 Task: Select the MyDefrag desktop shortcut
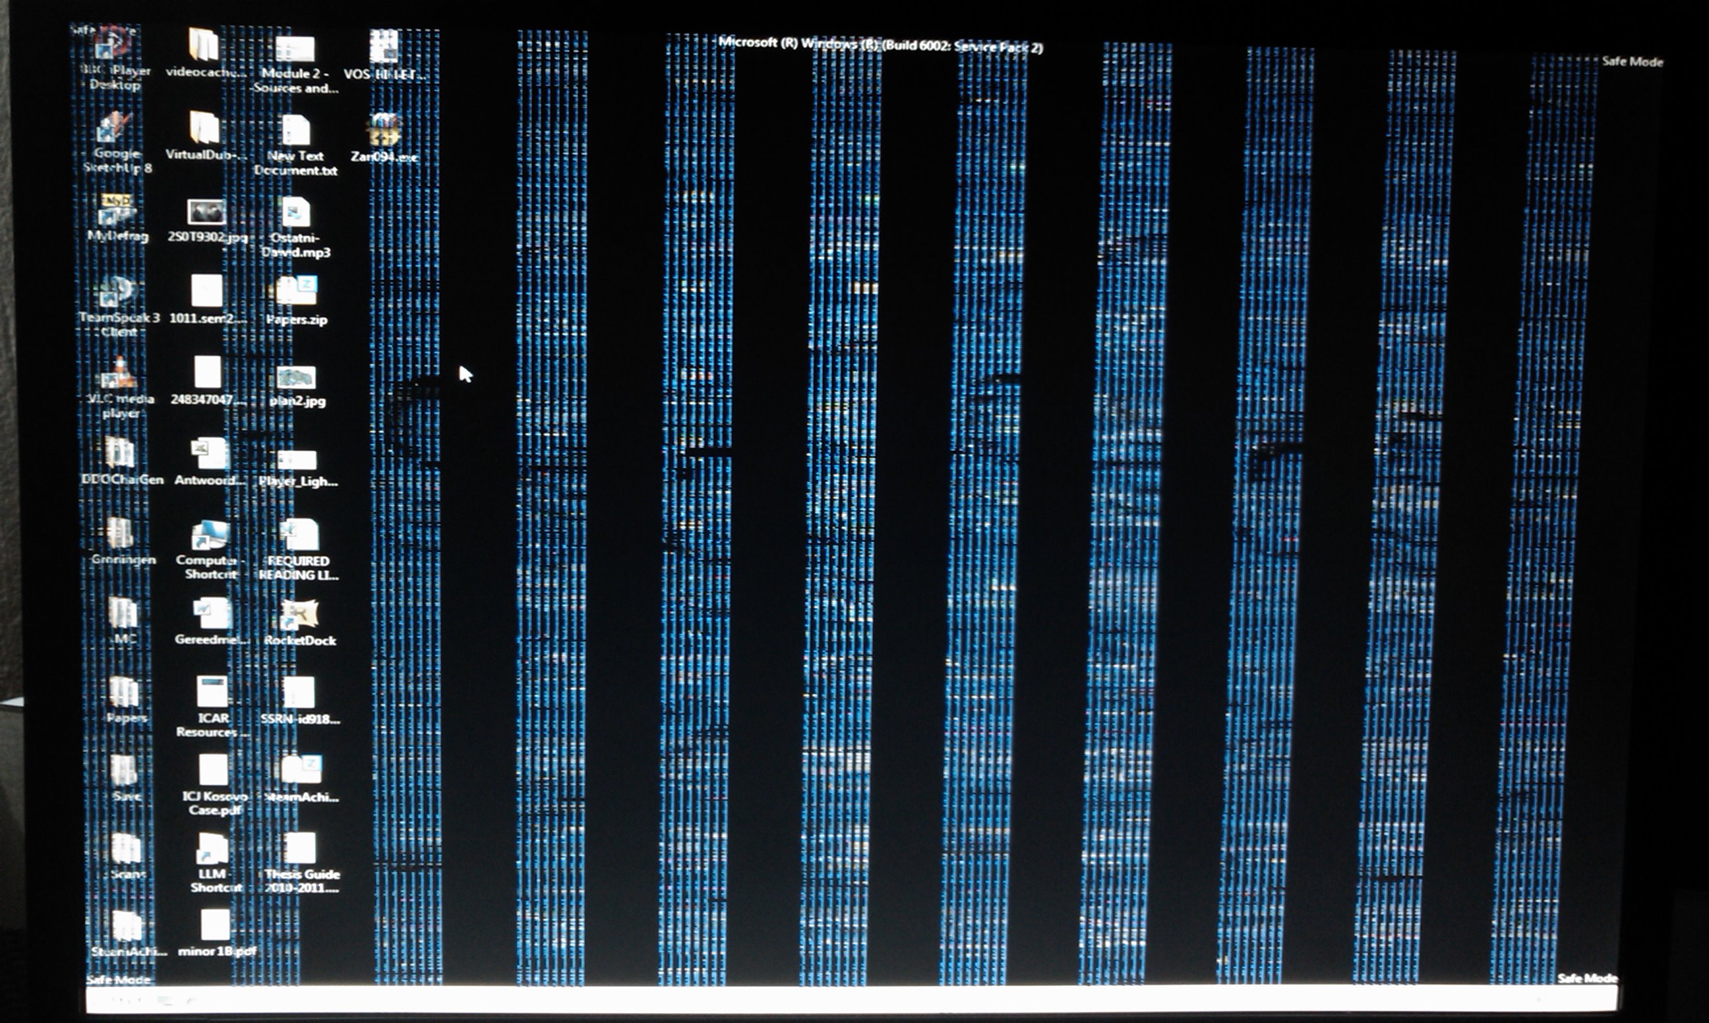point(117,210)
